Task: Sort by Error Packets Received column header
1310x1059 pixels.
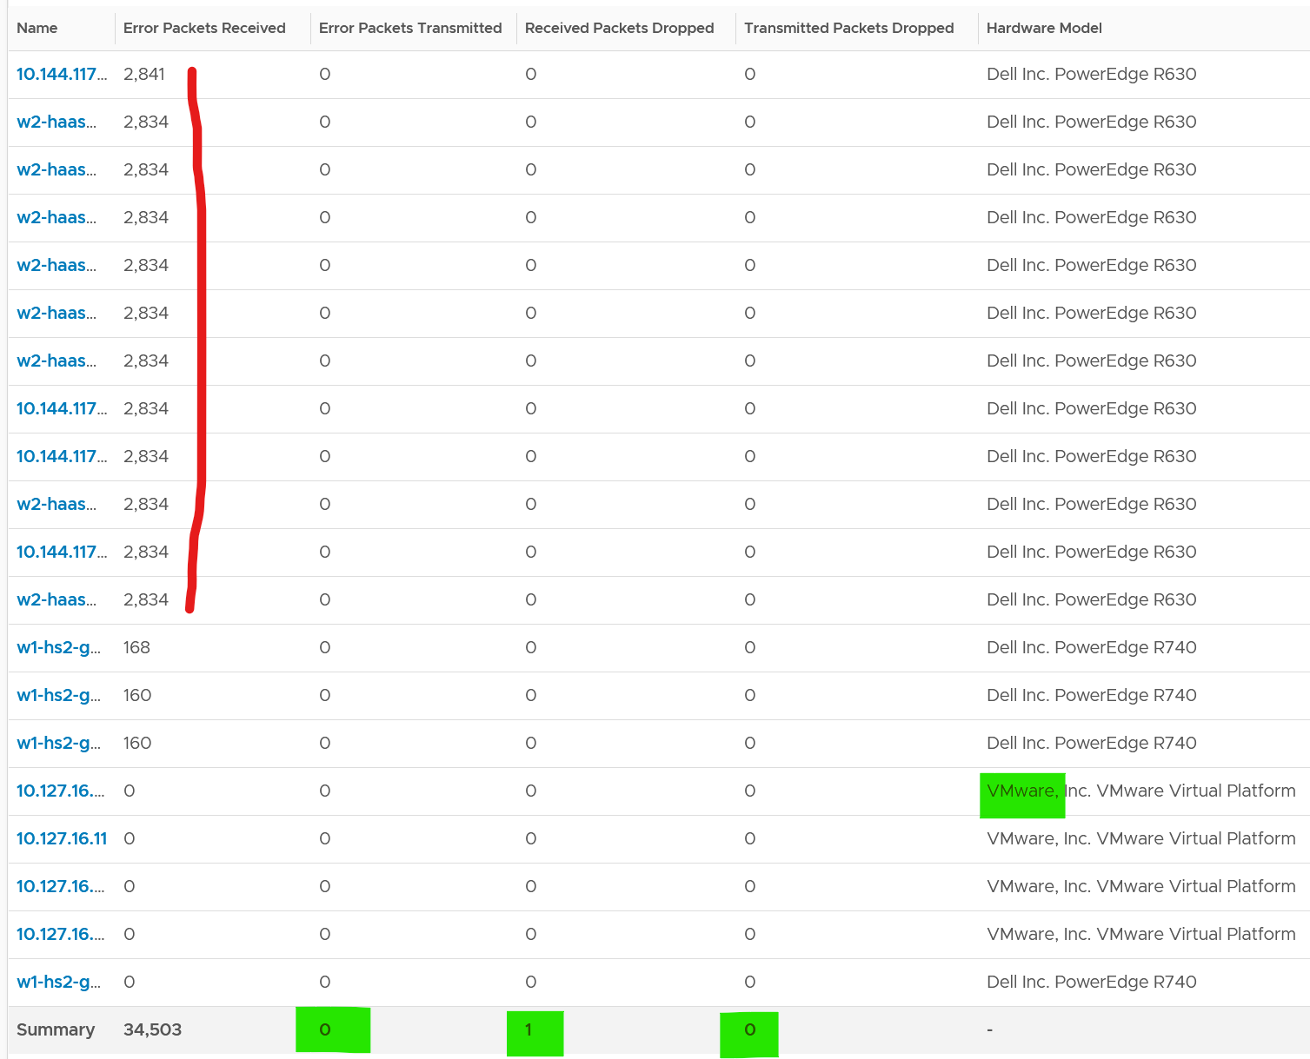Action: pyautogui.click(x=204, y=28)
